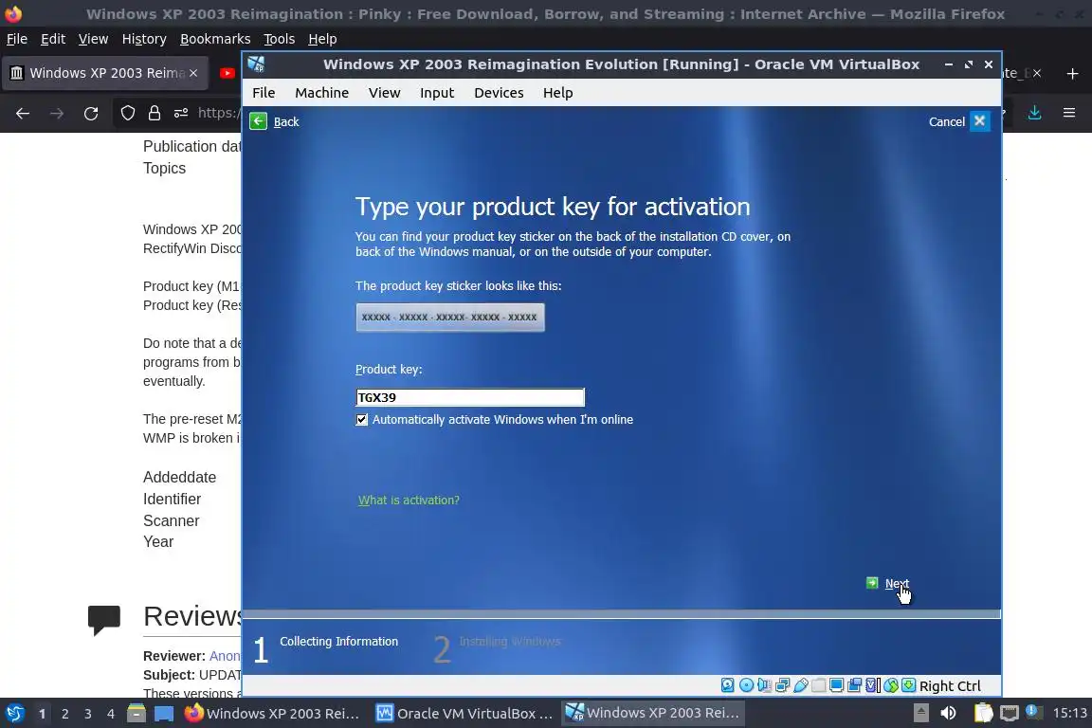Image resolution: width=1092 pixels, height=728 pixels.
Task: Click the mouse integration status icon
Action: (891, 685)
